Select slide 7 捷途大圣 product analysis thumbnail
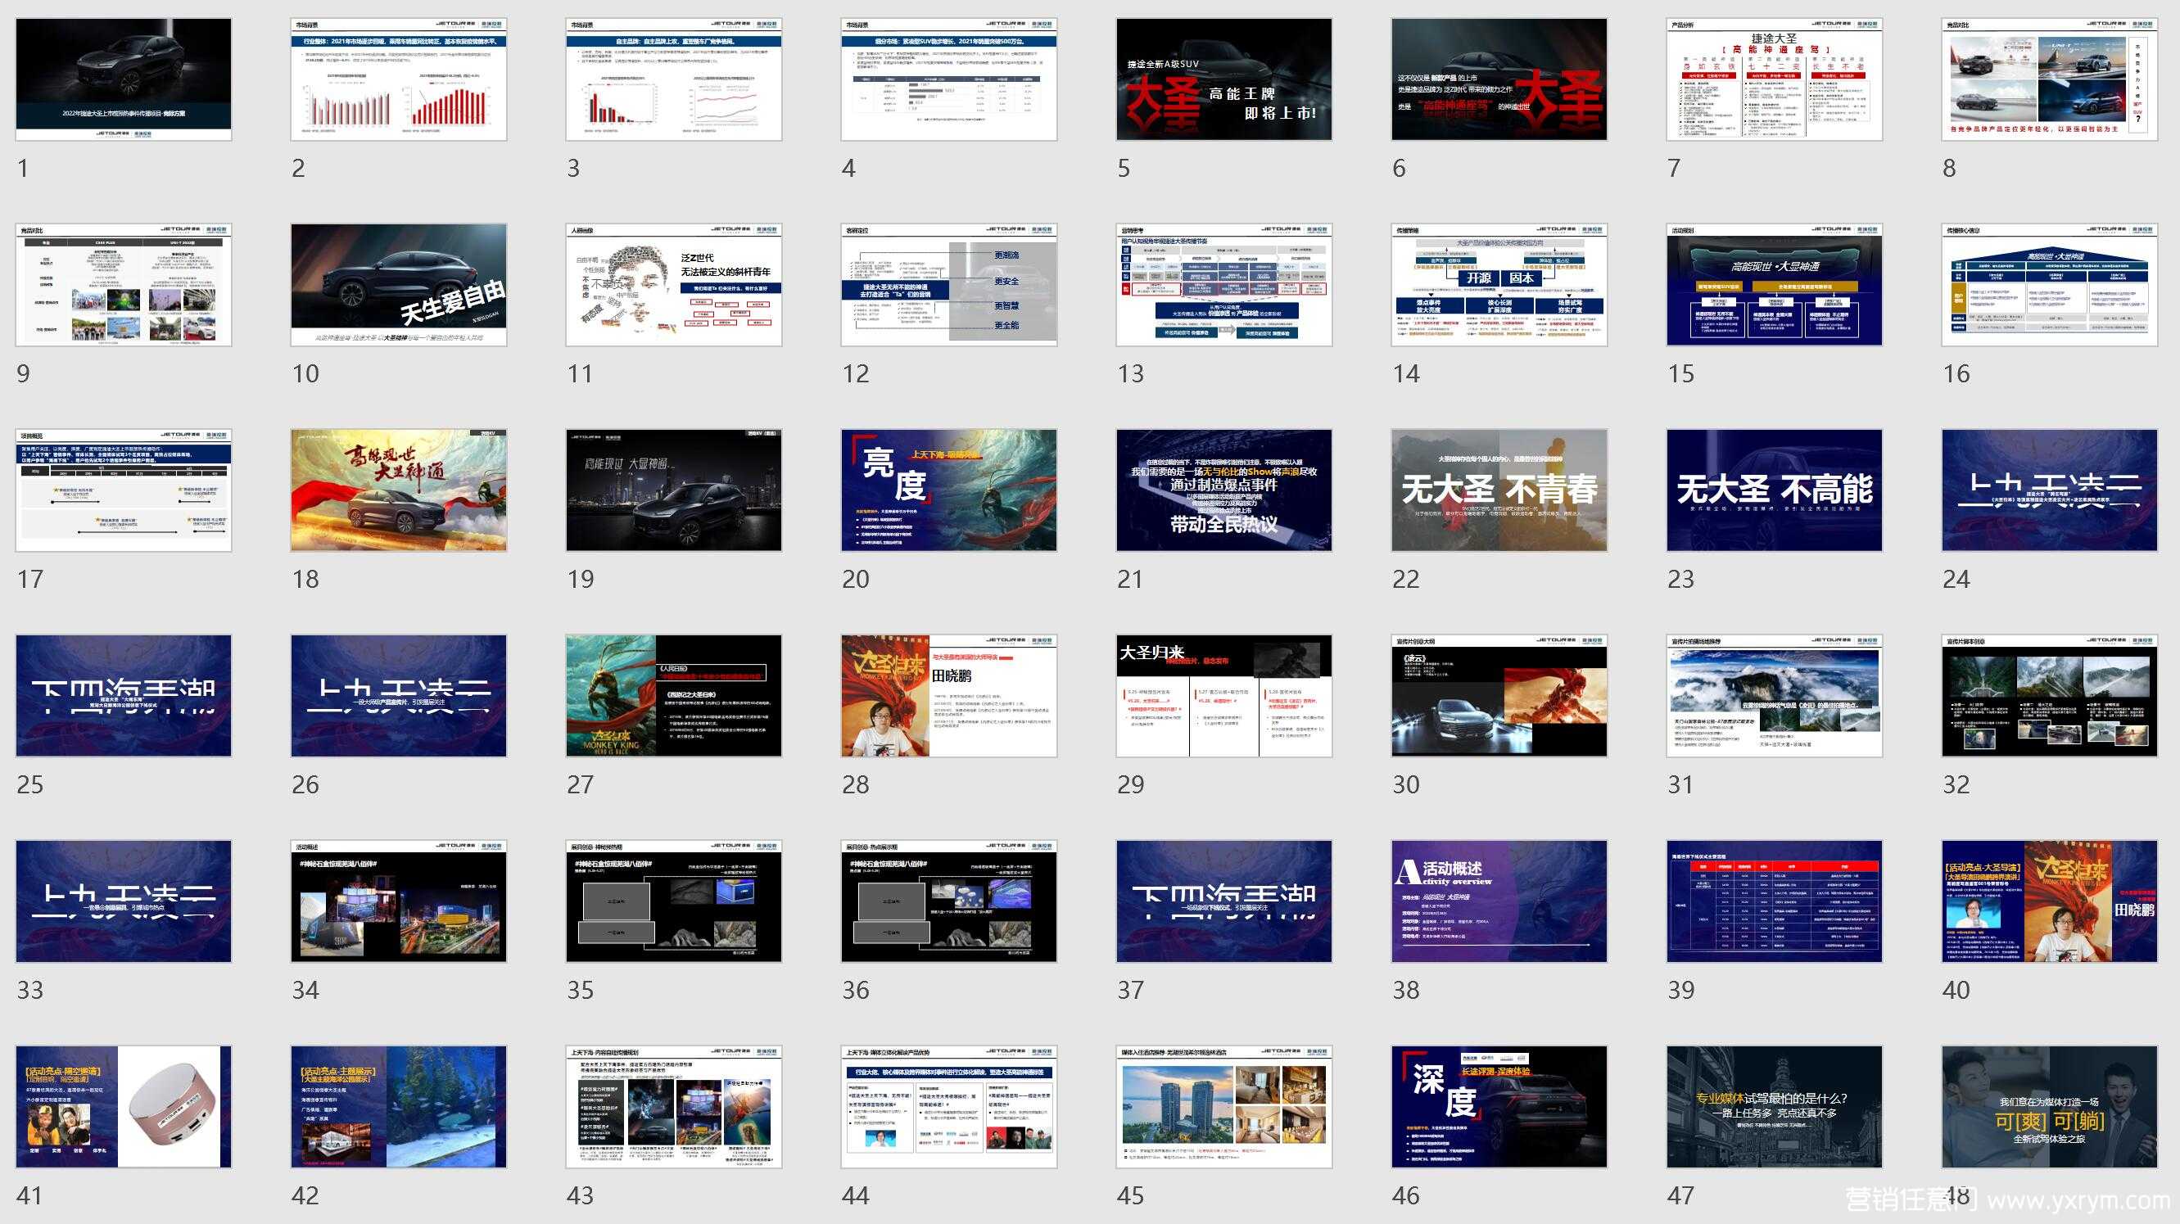The height and width of the screenshot is (1224, 2180). 1775,79
